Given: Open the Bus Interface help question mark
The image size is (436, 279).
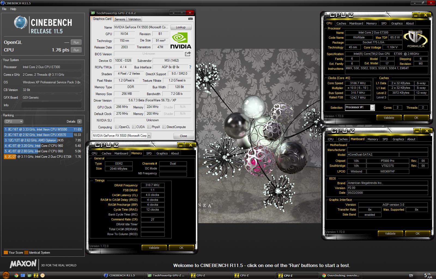Looking at the screenshot, I should 190,67.
